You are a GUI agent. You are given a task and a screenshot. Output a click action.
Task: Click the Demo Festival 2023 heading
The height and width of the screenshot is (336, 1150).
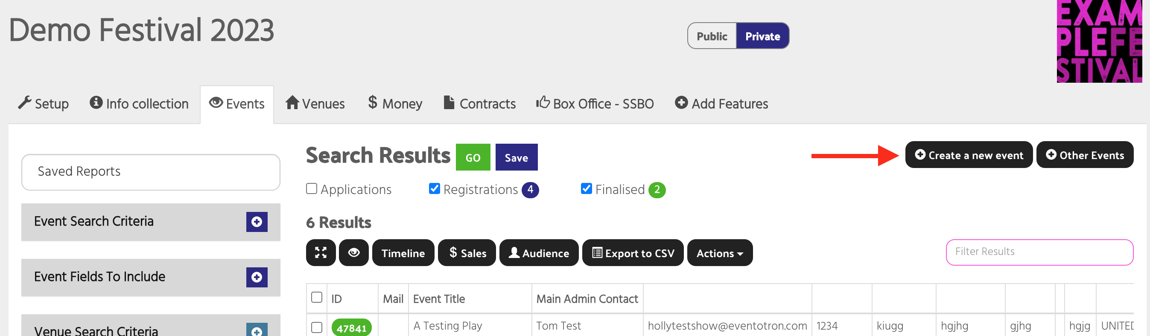142,30
